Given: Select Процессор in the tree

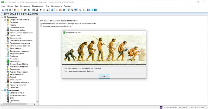Looking at the screenshot, I should [14, 100].
